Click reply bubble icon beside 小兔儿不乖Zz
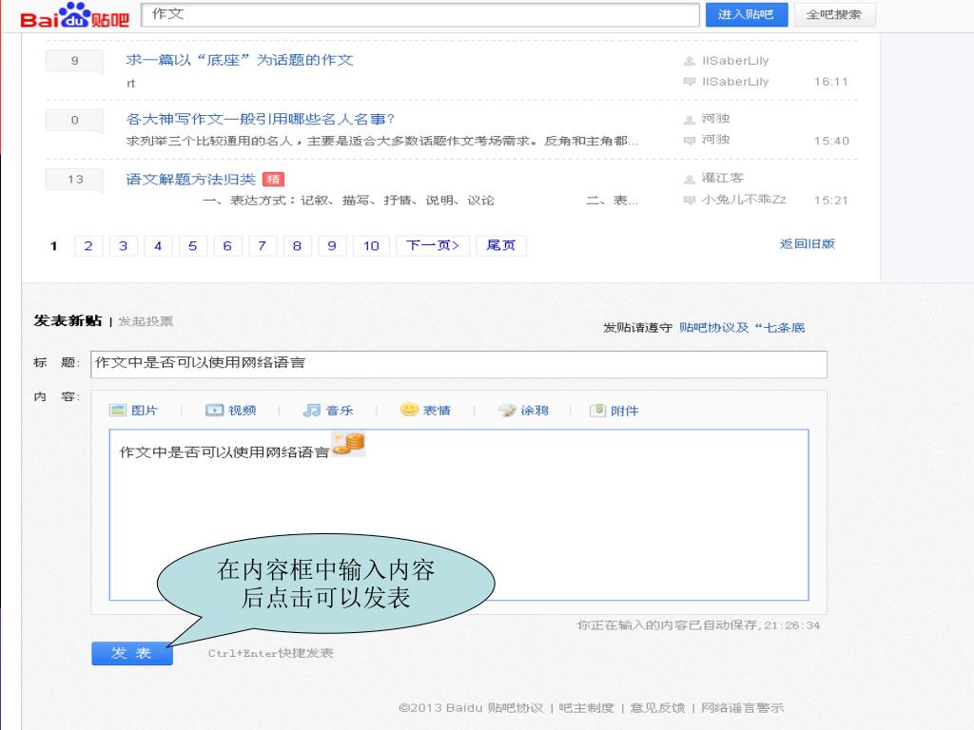This screenshot has height=730, width=974. [x=689, y=200]
